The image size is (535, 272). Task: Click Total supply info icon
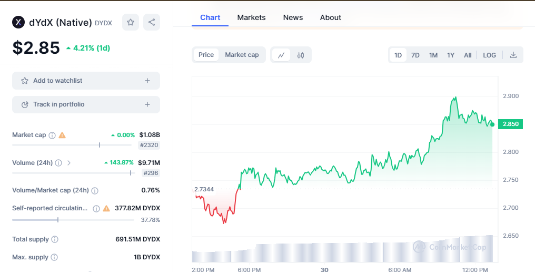coord(55,239)
